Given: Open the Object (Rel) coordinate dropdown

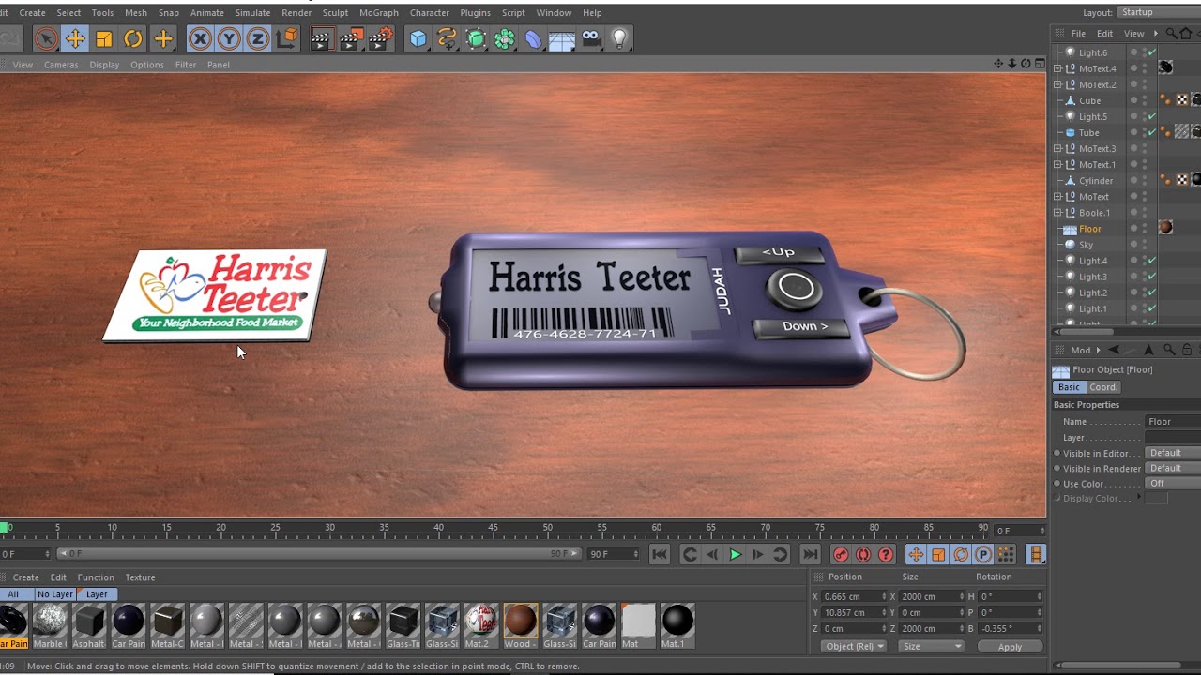Looking at the screenshot, I should tap(854, 646).
